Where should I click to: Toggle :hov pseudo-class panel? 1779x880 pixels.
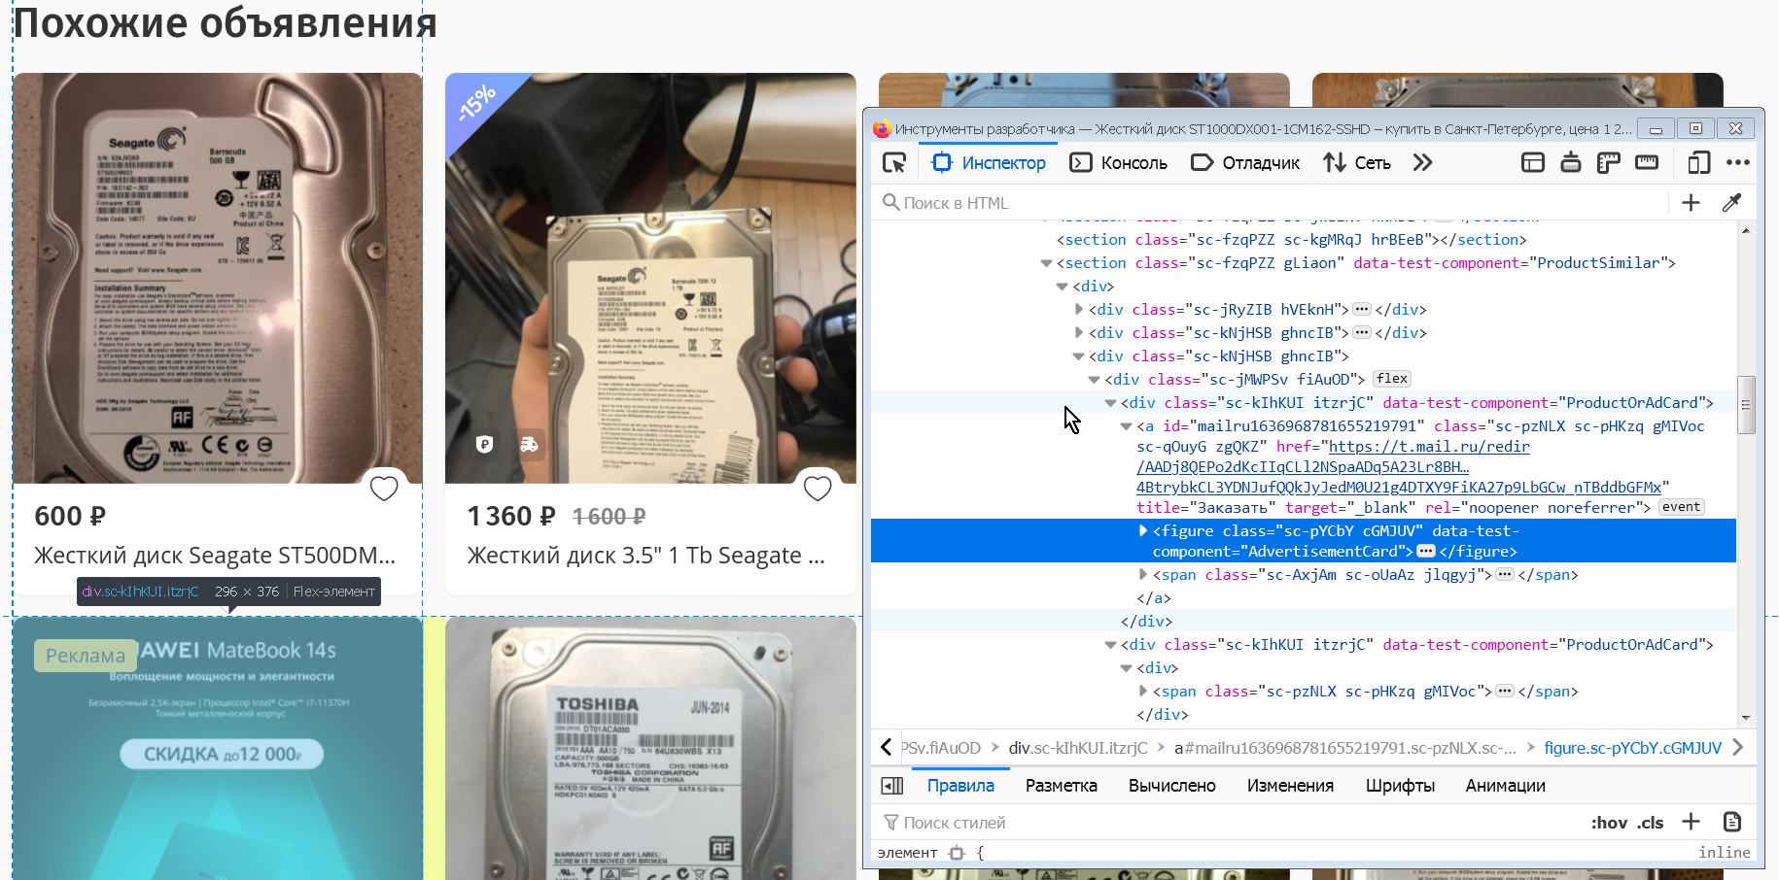point(1609,822)
